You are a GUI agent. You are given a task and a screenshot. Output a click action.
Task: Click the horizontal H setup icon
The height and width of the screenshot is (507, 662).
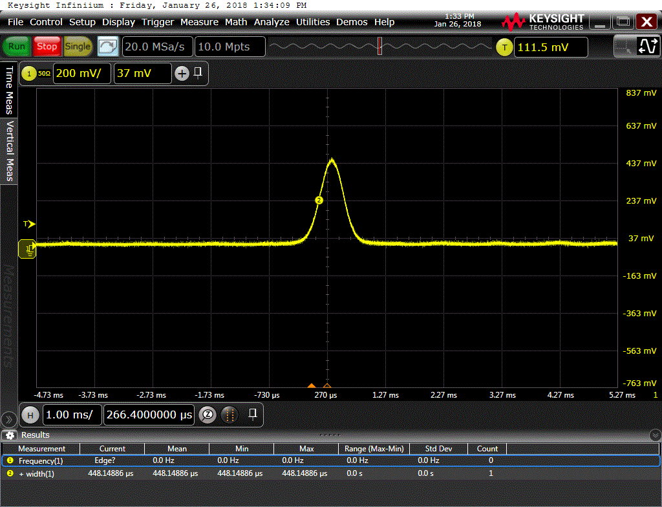pos(29,415)
